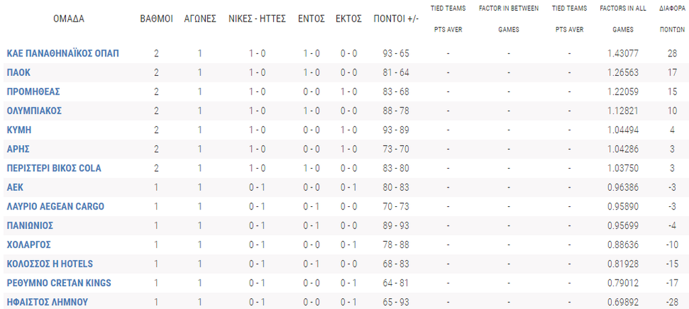Click the FACTORS IN ALL GAMES header
The width and height of the screenshot is (689, 309).
click(x=622, y=19)
